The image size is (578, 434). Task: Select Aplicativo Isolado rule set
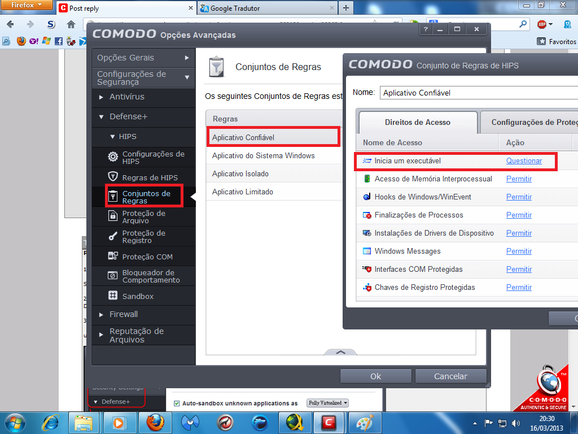click(x=274, y=174)
